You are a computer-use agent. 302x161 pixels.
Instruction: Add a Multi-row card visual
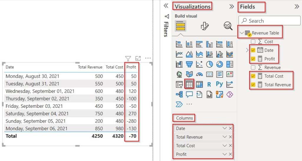(219, 74)
